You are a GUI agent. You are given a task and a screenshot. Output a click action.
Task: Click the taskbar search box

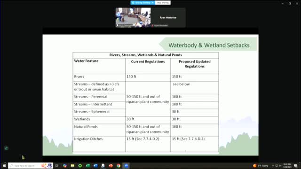pos(31,166)
